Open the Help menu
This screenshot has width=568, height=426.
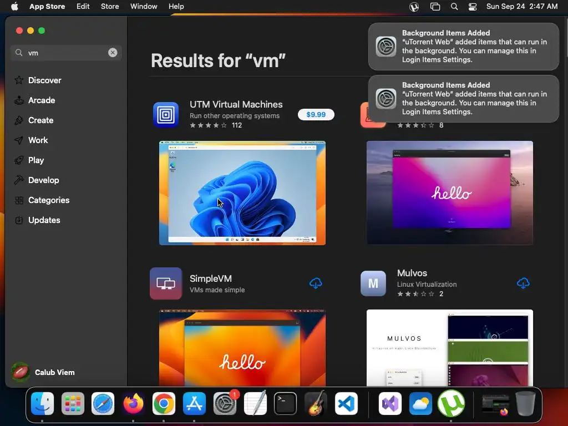pyautogui.click(x=176, y=6)
